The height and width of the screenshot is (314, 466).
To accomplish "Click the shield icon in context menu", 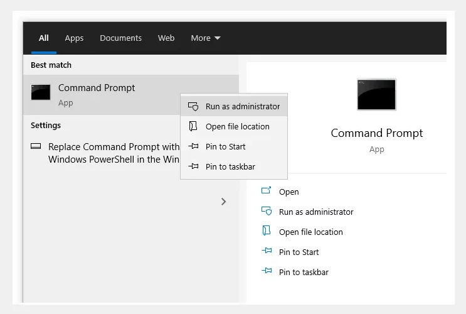I will (x=193, y=106).
